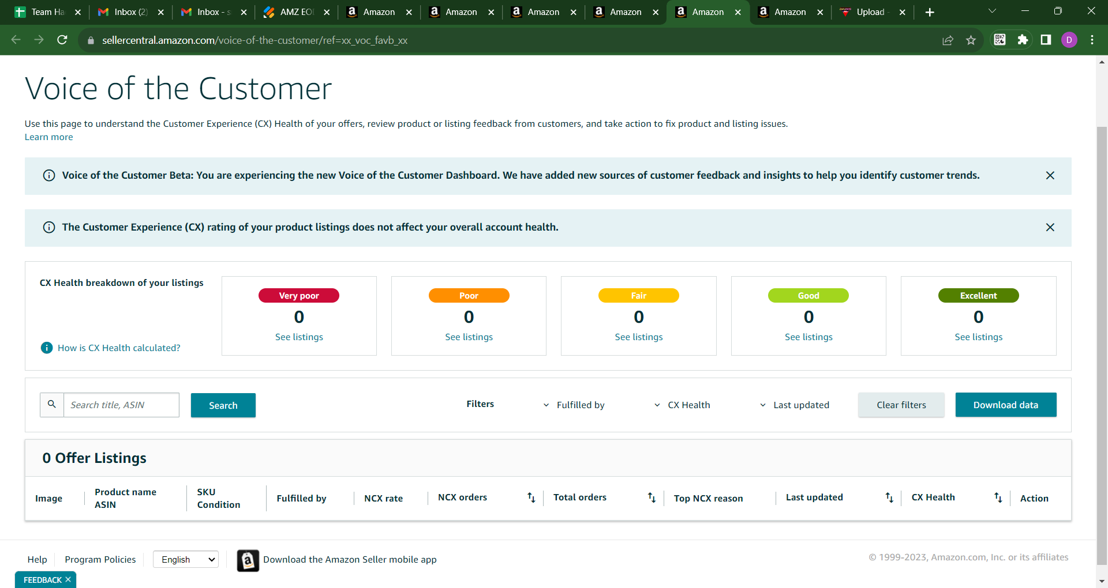Open a new browser tab
Screen dimensions: 1108x588
930,12
